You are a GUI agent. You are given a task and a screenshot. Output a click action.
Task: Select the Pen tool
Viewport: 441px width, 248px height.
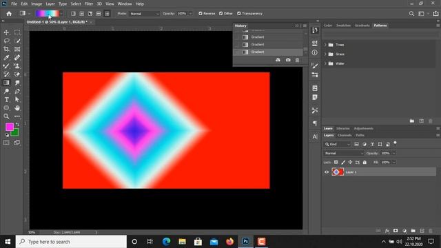pyautogui.click(x=17, y=91)
